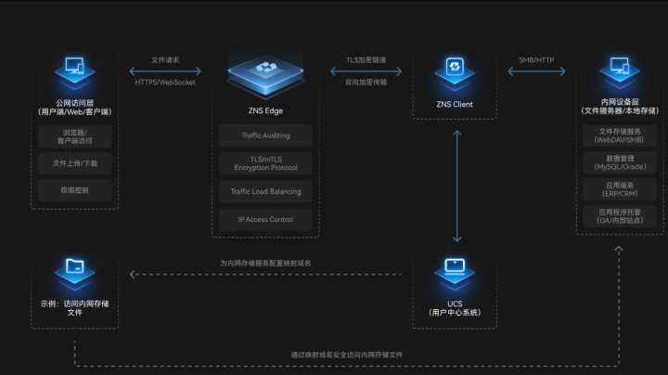668x375 pixels.
Task: Click the TLS加密隧道 label
Action: pos(366,60)
